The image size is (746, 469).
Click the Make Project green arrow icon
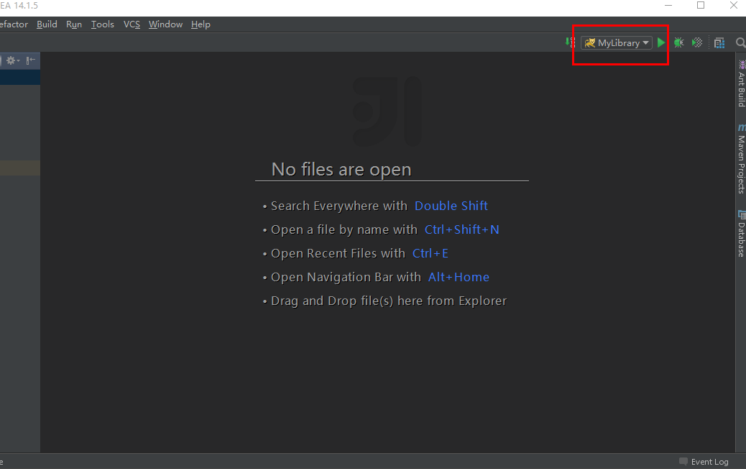coord(569,42)
